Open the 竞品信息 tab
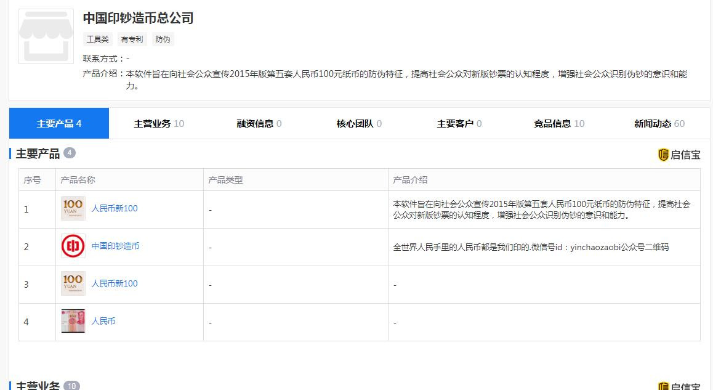The image size is (713, 390). (x=559, y=124)
